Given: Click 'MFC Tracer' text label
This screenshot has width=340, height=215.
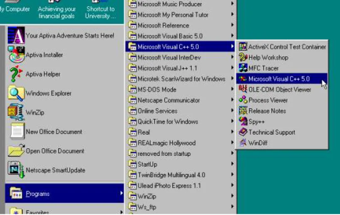Looking at the screenshot, I should [x=264, y=68].
